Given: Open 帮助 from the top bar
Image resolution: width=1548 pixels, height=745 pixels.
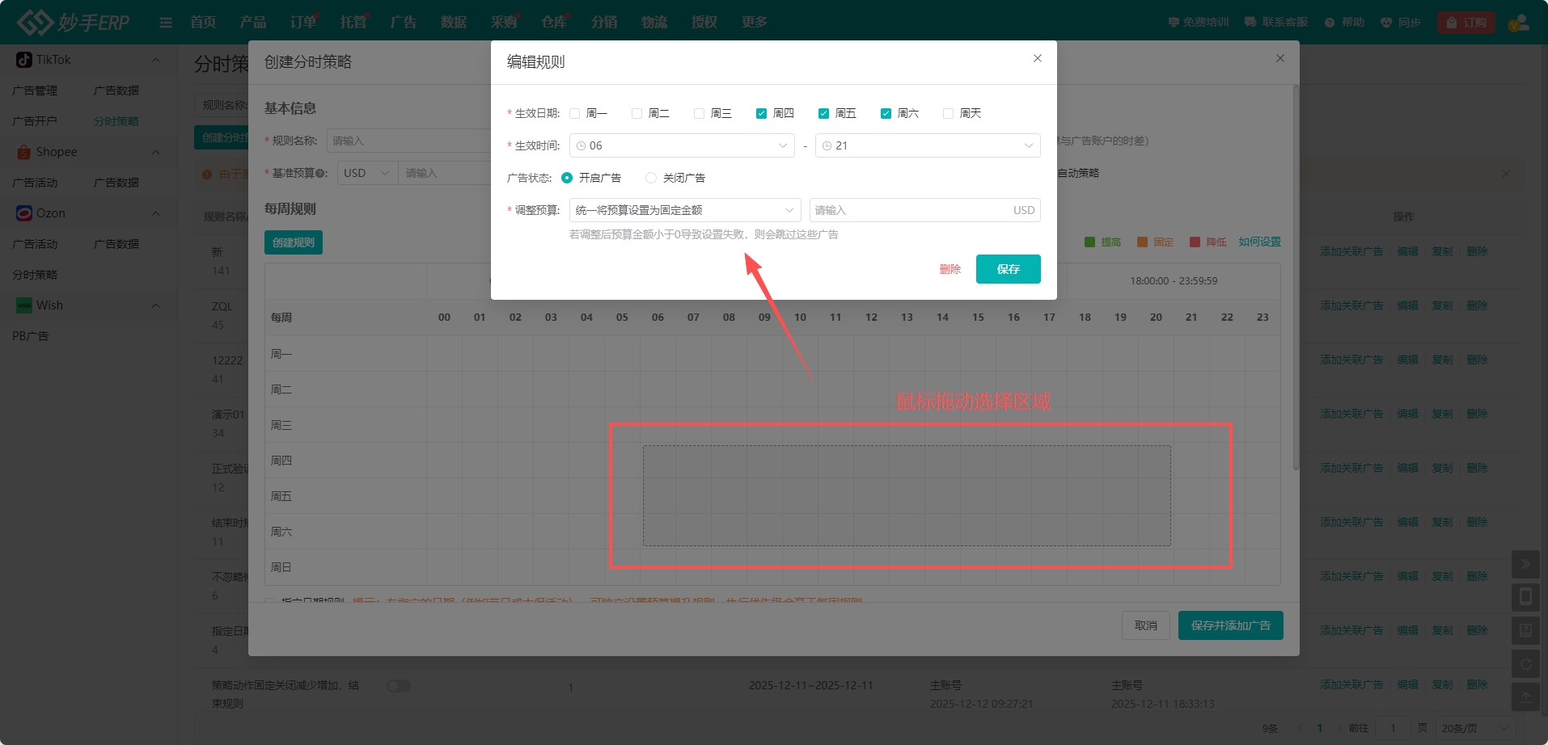Looking at the screenshot, I should tap(1344, 23).
